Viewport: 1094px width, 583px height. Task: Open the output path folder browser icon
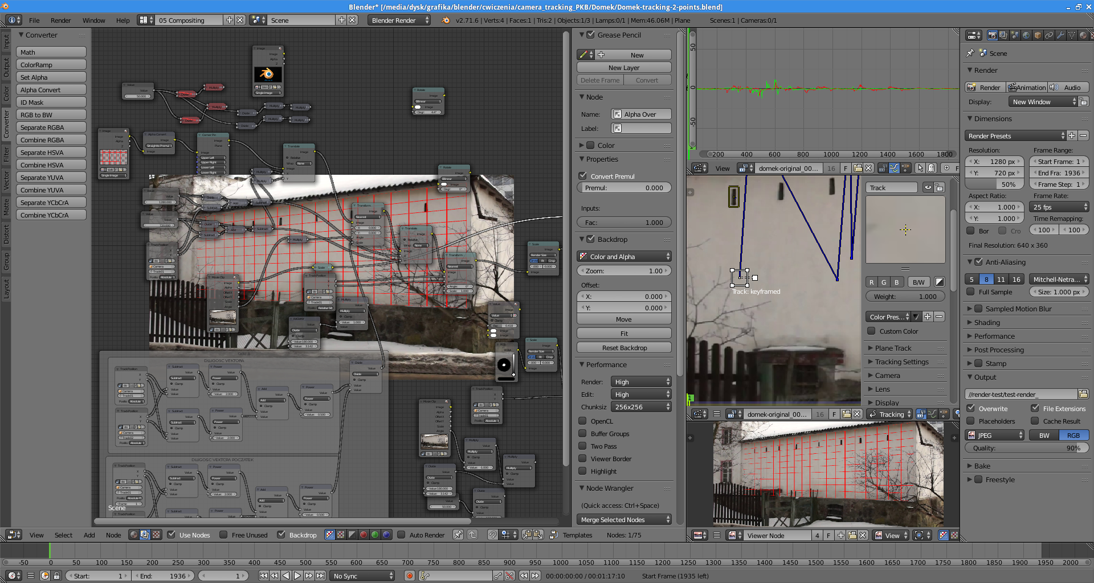tap(1083, 394)
